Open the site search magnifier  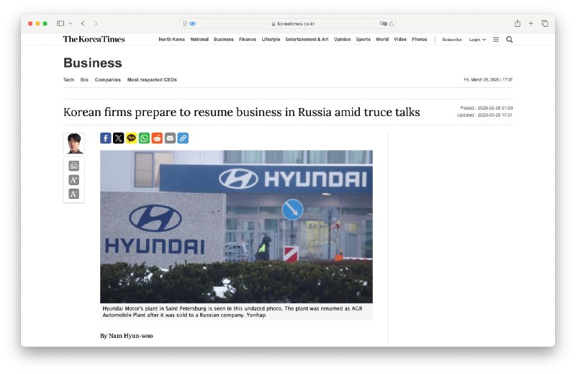pos(509,40)
